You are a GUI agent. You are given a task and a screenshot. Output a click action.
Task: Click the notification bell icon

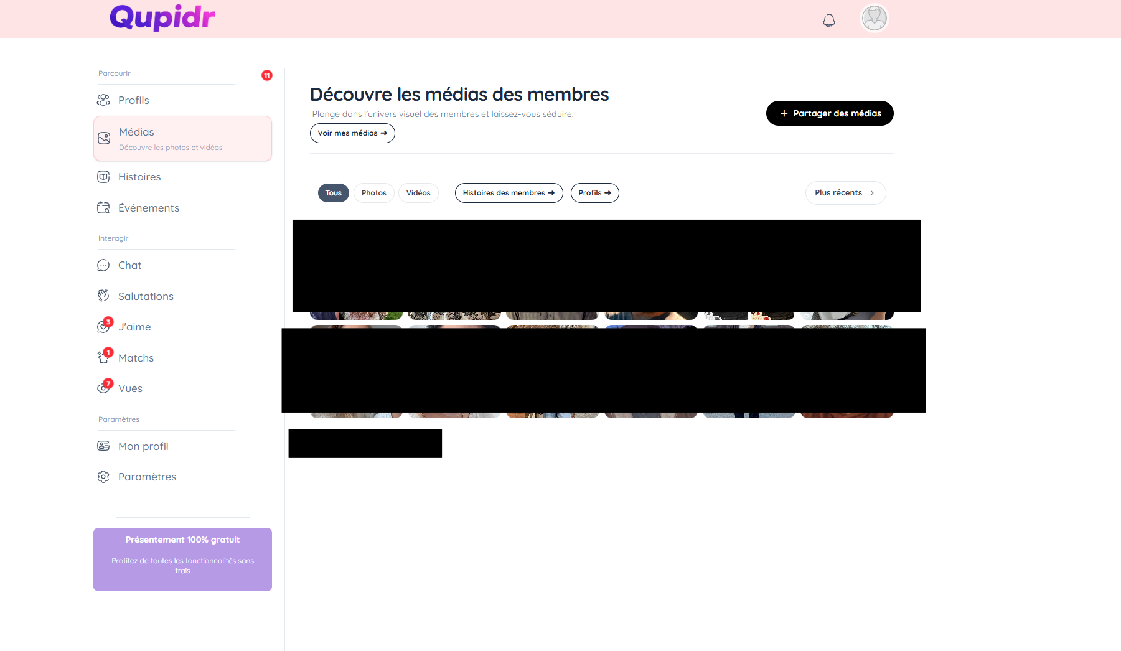tap(828, 21)
